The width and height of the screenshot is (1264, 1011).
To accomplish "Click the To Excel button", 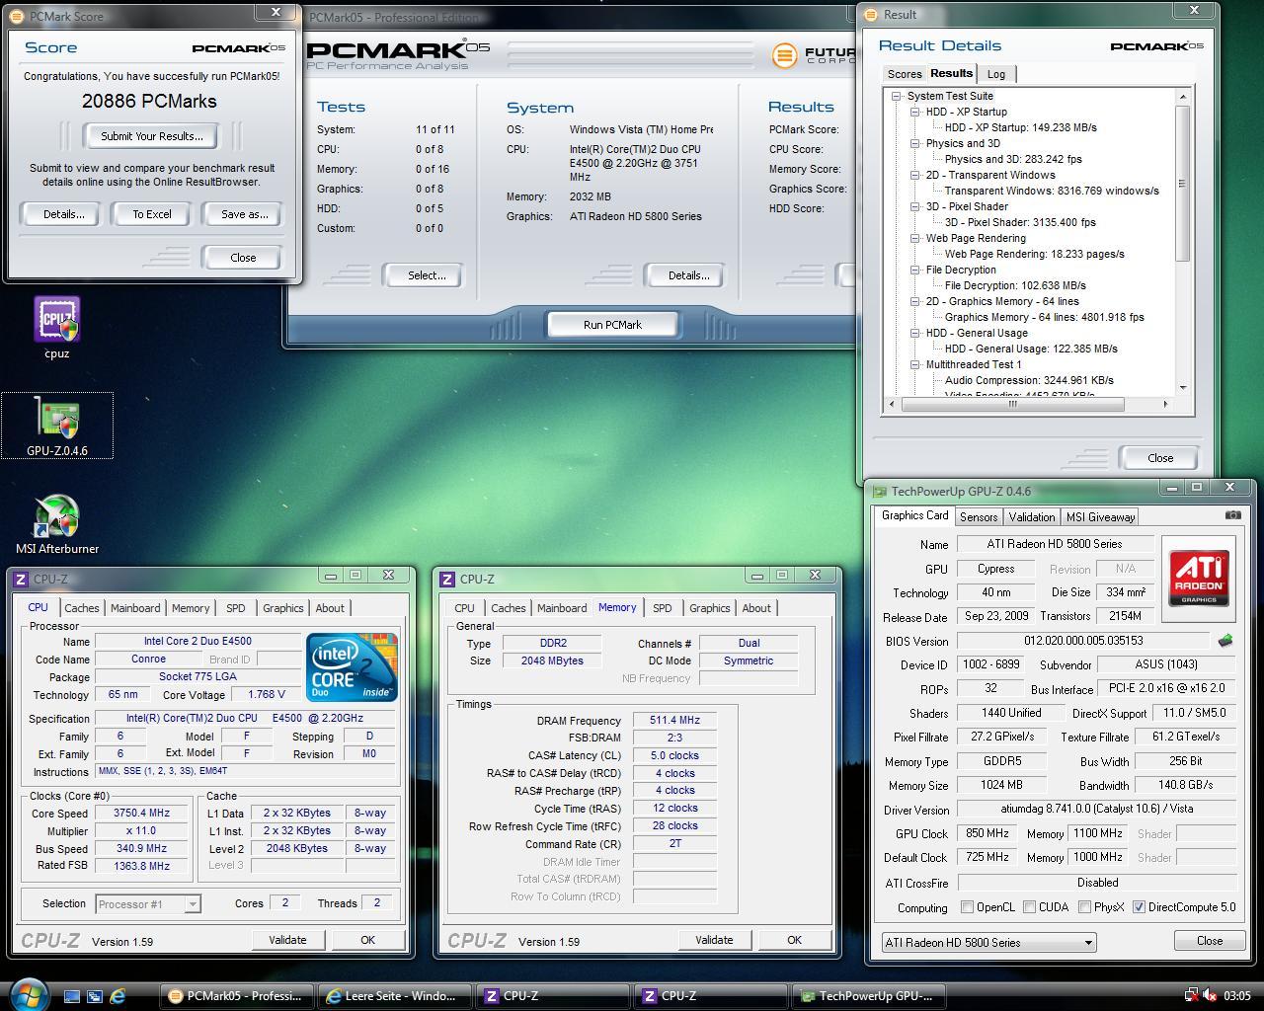I will click(152, 214).
